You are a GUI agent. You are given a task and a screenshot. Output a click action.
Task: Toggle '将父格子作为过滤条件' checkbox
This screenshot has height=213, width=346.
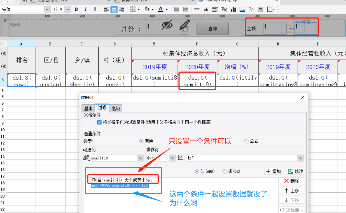coord(99,122)
